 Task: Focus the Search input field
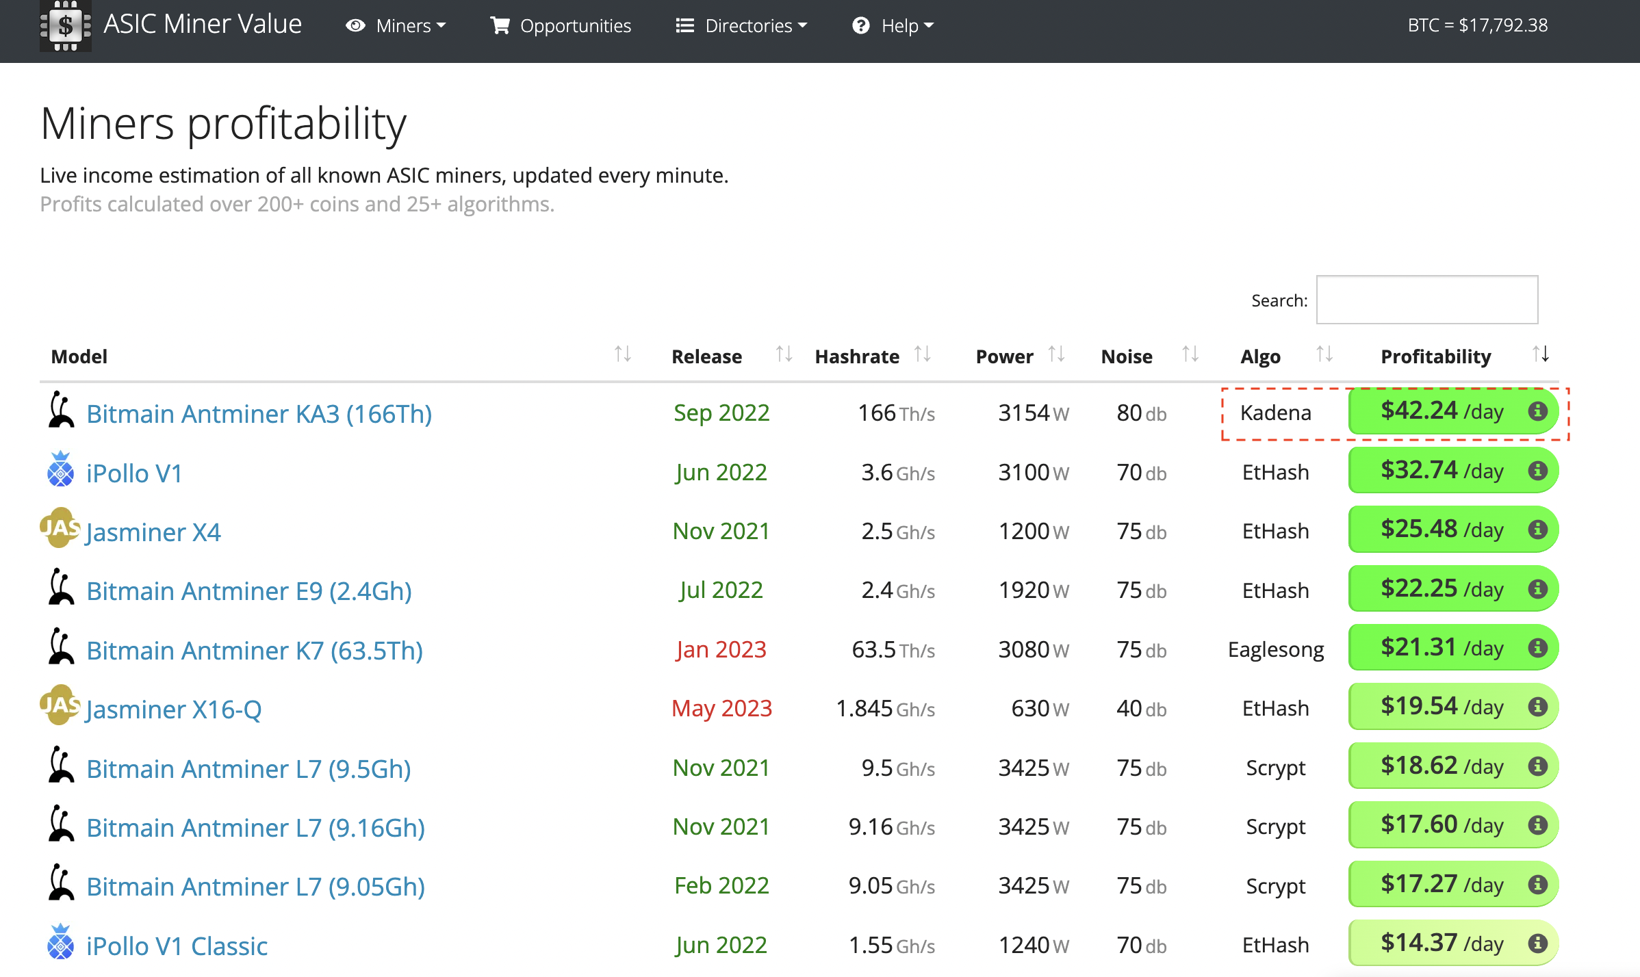tap(1427, 300)
